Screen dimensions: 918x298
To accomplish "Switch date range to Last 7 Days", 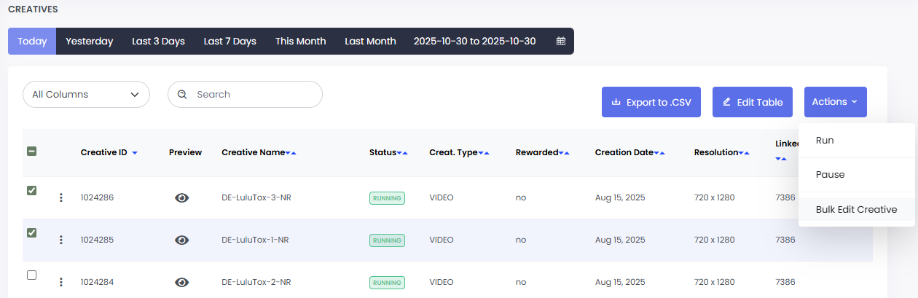I will pos(229,42).
